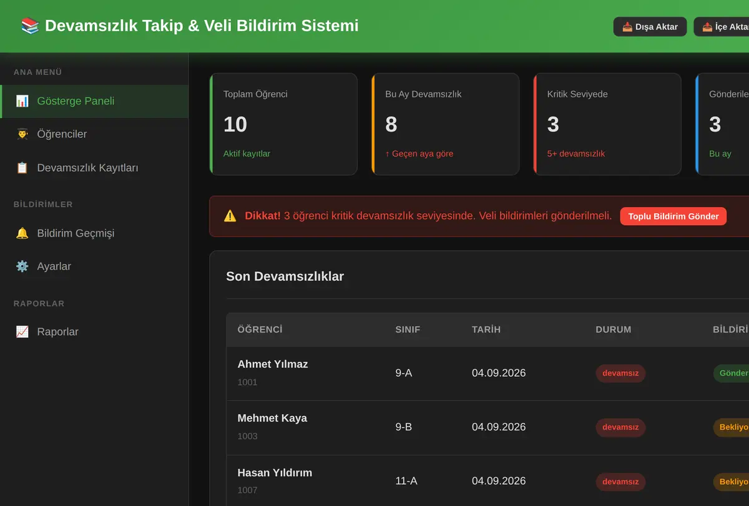Click the Devamsızlık Kayıtları clipboard icon
749x506 pixels.
pyautogui.click(x=22, y=168)
